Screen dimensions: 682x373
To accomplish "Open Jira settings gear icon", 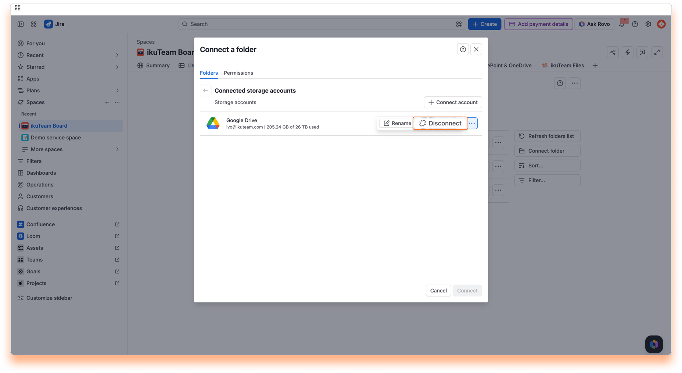I will coord(648,24).
